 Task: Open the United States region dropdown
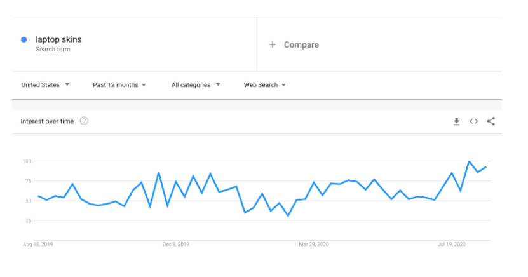45,85
